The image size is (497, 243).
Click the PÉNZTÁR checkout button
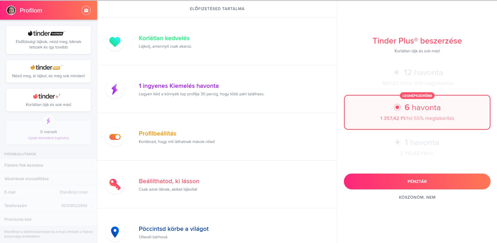(417, 181)
